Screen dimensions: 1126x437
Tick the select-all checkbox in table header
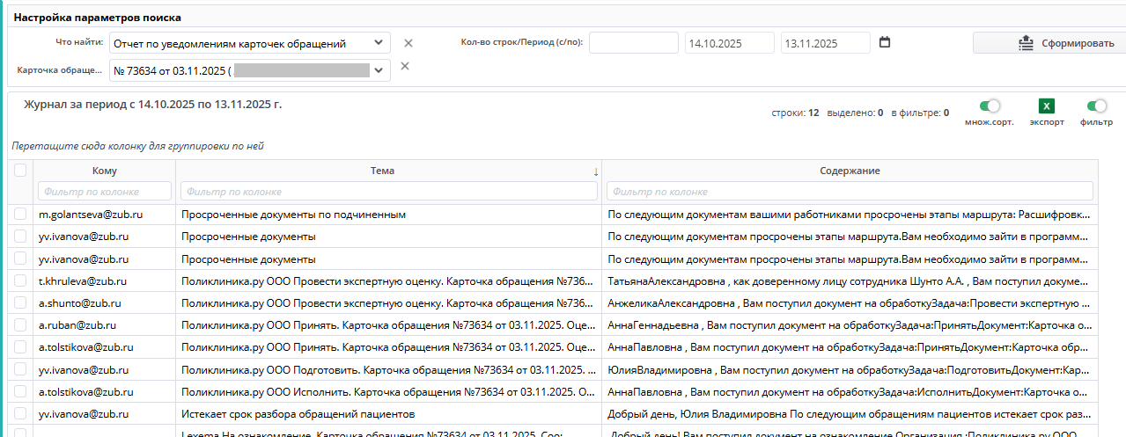coord(20,171)
